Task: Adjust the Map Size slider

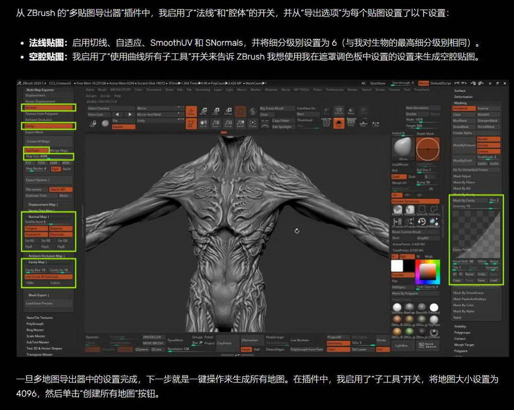Action: tap(48, 157)
